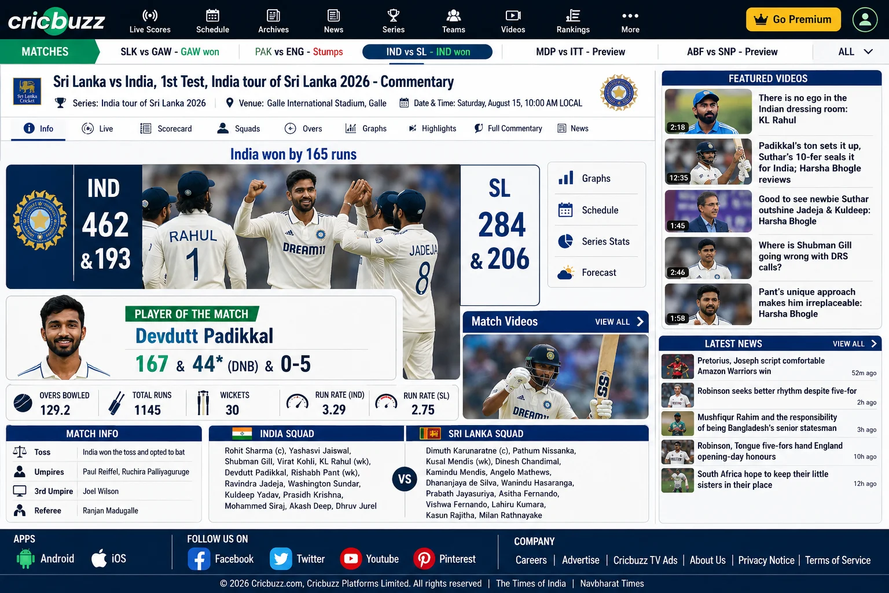The image size is (889, 593).
Task: Open the Schedule calendar icon in header
Action: coord(212,16)
